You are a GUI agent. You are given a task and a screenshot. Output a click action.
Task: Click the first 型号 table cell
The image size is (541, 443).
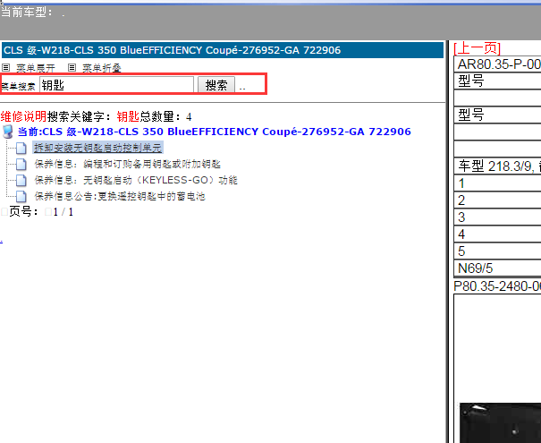tap(497, 81)
